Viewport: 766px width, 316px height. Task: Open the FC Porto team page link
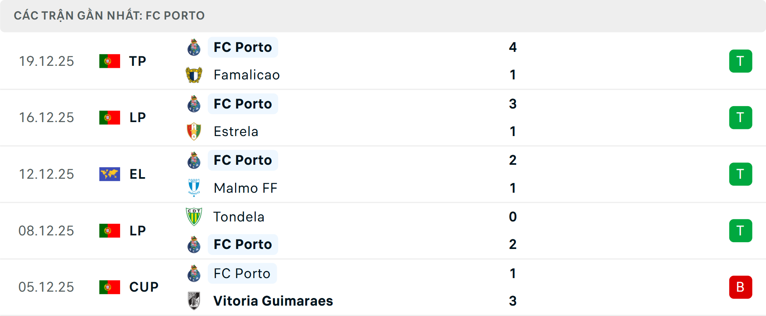[243, 47]
